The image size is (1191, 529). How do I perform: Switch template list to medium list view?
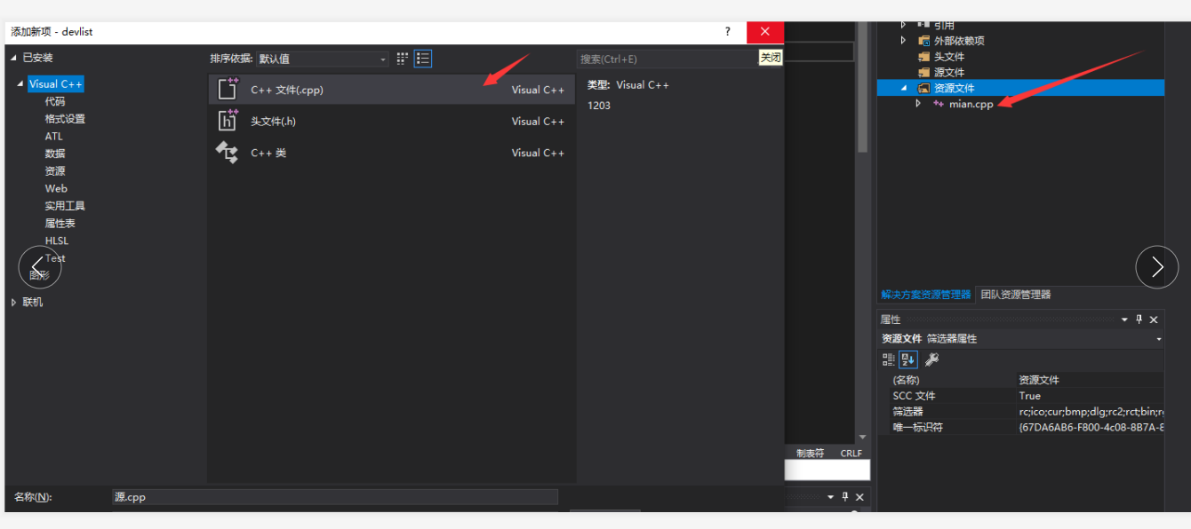point(423,59)
